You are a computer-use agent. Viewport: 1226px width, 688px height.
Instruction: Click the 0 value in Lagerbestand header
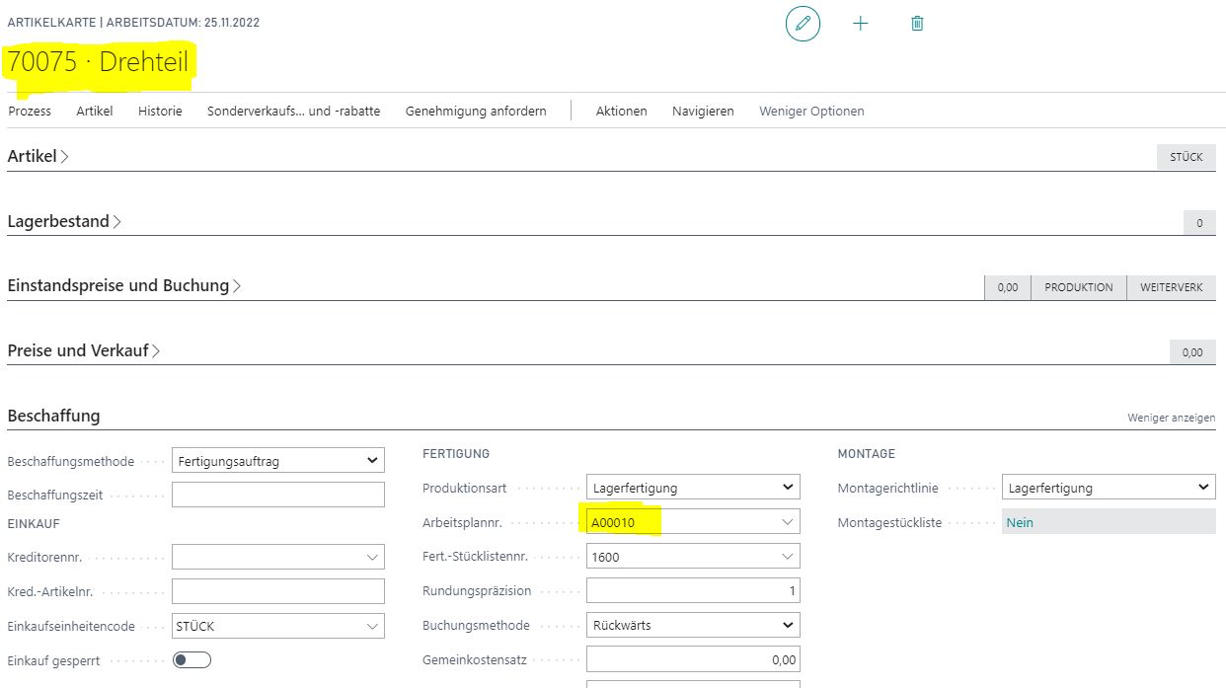tap(1199, 223)
